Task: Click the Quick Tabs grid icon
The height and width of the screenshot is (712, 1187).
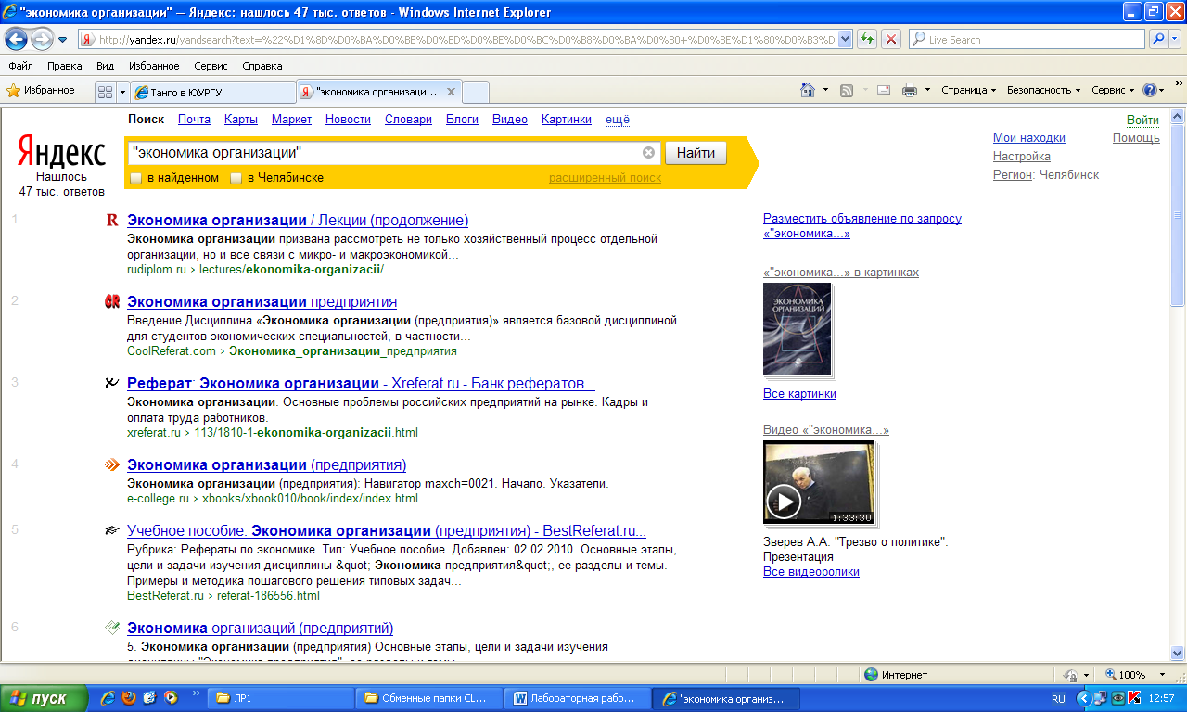Action: coord(105,92)
